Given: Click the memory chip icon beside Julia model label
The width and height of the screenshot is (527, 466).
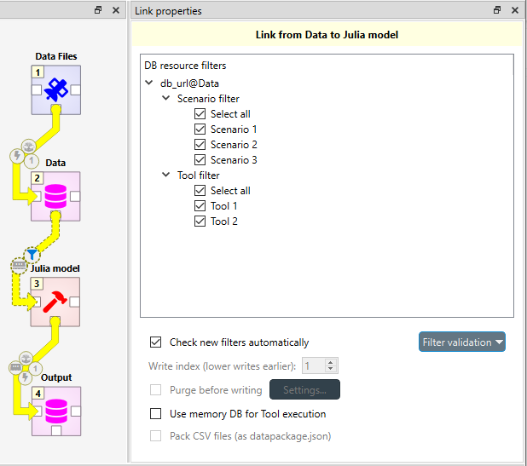Looking at the screenshot, I should click(x=19, y=266).
